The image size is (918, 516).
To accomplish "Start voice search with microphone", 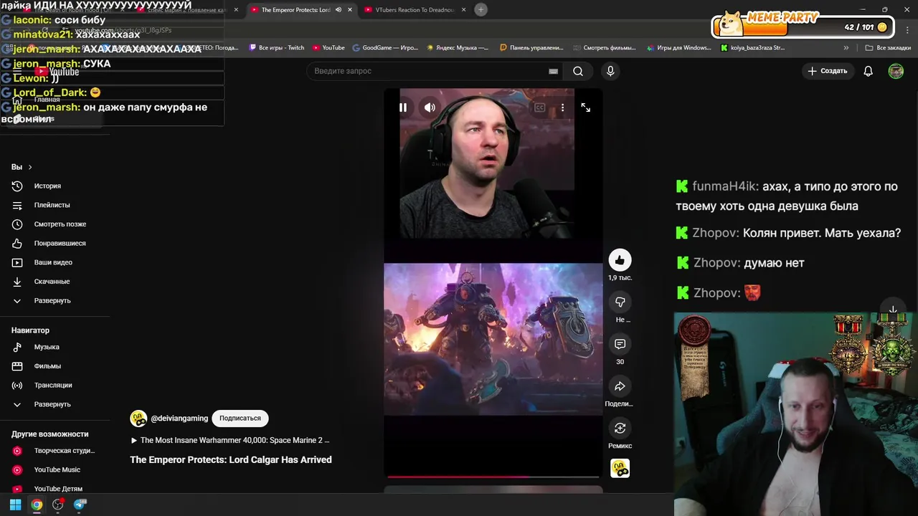I will pyautogui.click(x=610, y=71).
